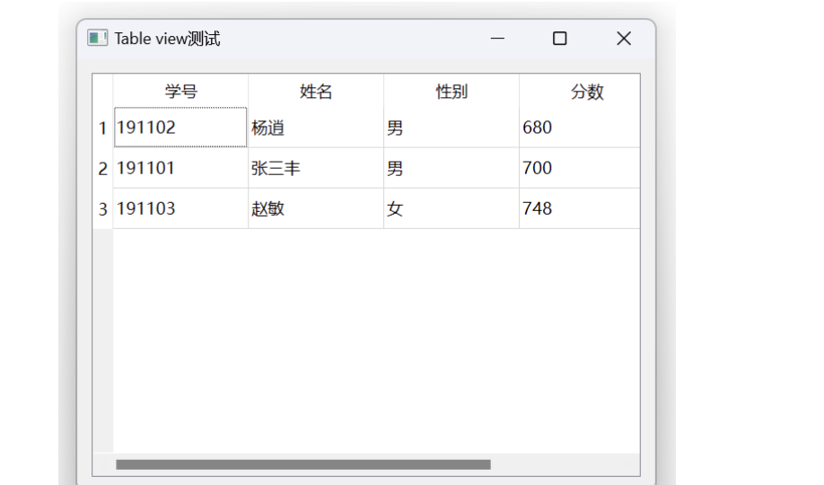Close the Table view测试 window
Viewport: 824px width, 485px height.
point(624,39)
